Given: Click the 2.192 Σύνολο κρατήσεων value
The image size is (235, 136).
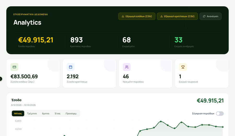Looking at the screenshot, I should point(73,76).
